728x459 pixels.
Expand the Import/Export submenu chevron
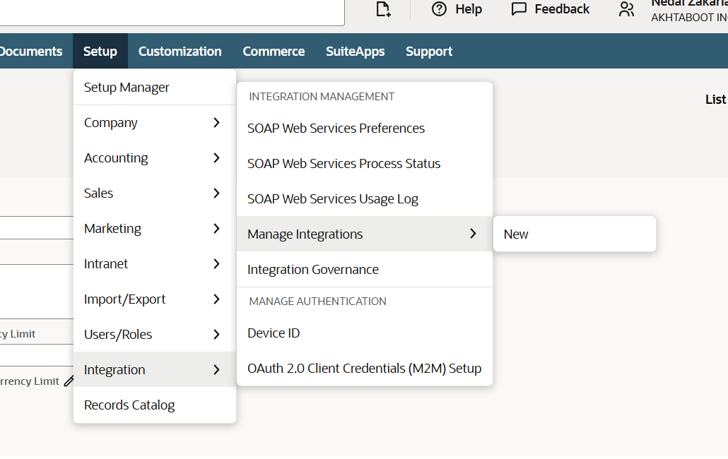(x=216, y=299)
